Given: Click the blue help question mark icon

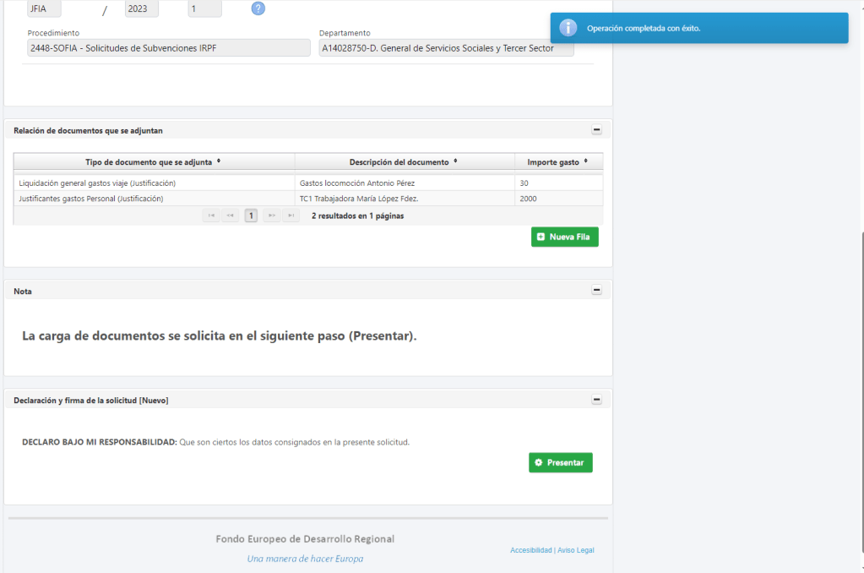Looking at the screenshot, I should click(x=258, y=8).
